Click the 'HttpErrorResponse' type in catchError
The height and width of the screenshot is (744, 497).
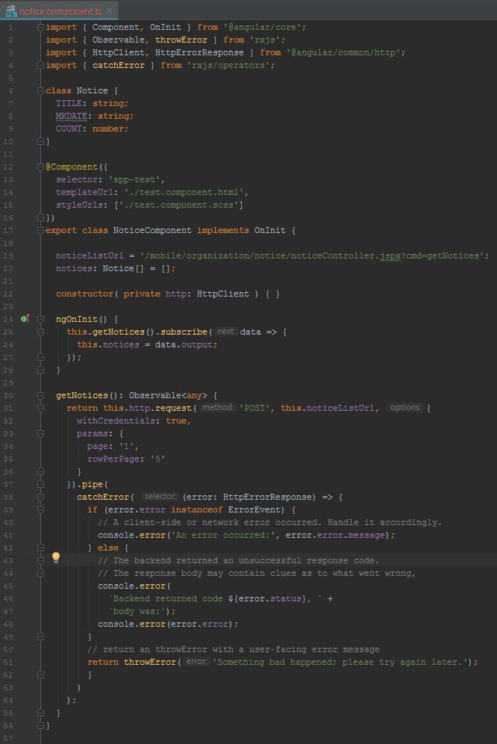(x=266, y=497)
